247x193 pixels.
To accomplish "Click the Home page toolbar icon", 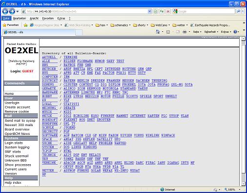I will (158, 32).
